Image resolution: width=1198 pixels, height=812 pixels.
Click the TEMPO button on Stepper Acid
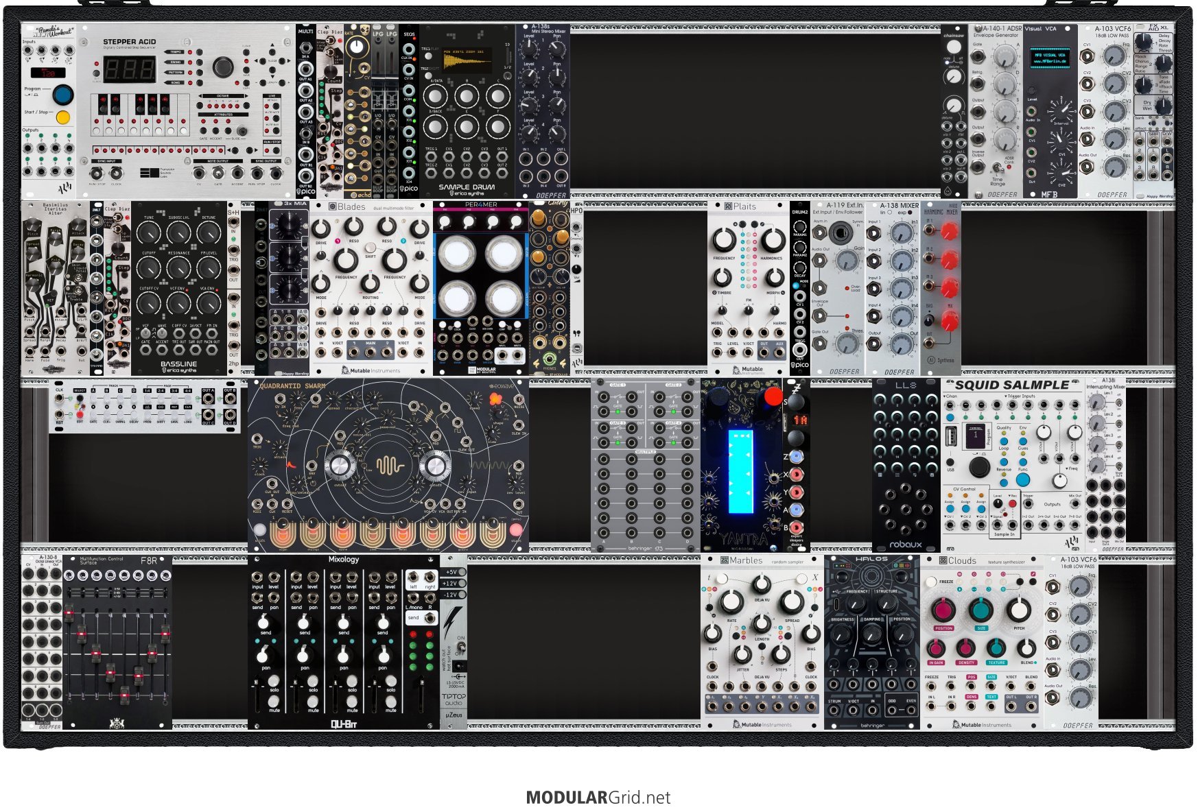(200, 52)
